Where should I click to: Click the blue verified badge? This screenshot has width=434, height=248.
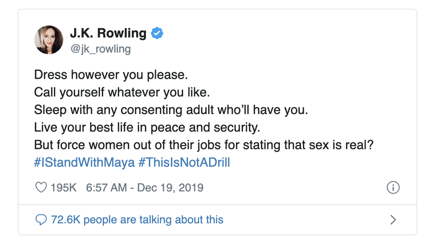coord(157,33)
